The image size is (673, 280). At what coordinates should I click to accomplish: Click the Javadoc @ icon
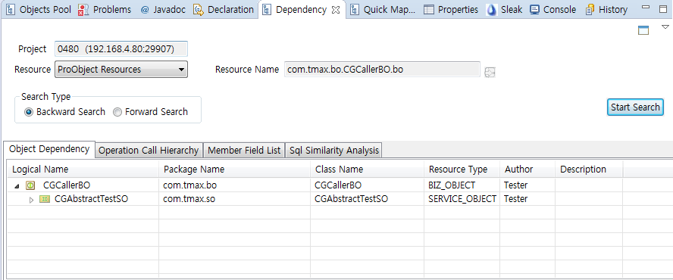(x=145, y=9)
